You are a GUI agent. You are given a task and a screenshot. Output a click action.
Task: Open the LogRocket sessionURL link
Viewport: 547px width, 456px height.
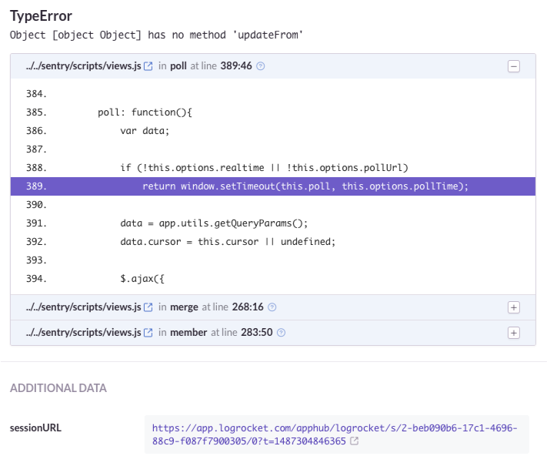click(x=335, y=434)
